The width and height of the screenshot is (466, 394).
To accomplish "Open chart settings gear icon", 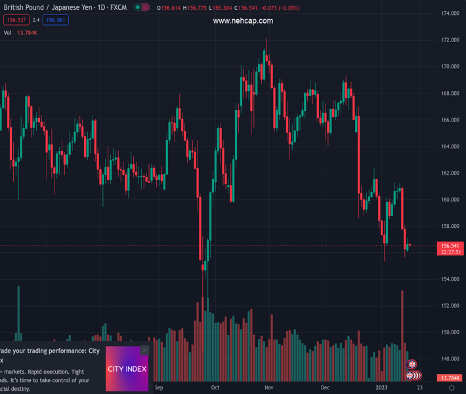I will point(452,388).
